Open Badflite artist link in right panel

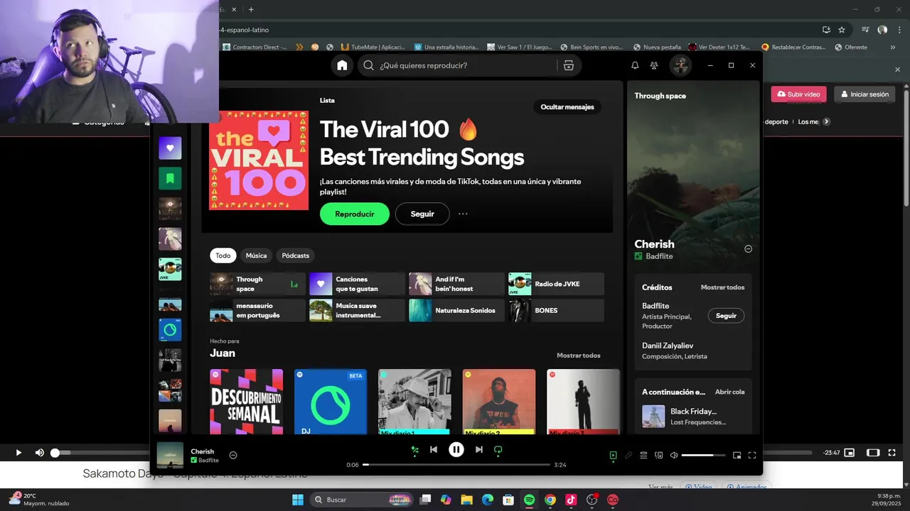pos(659,256)
